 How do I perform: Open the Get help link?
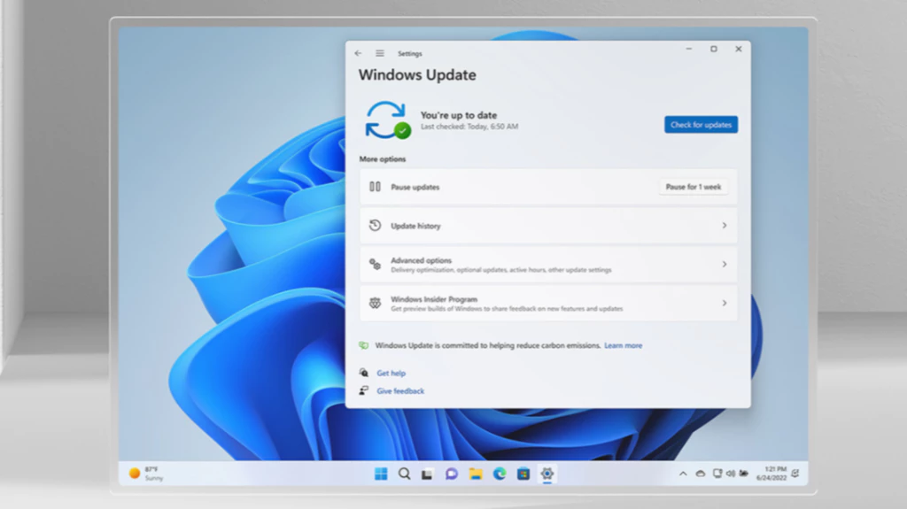click(391, 373)
